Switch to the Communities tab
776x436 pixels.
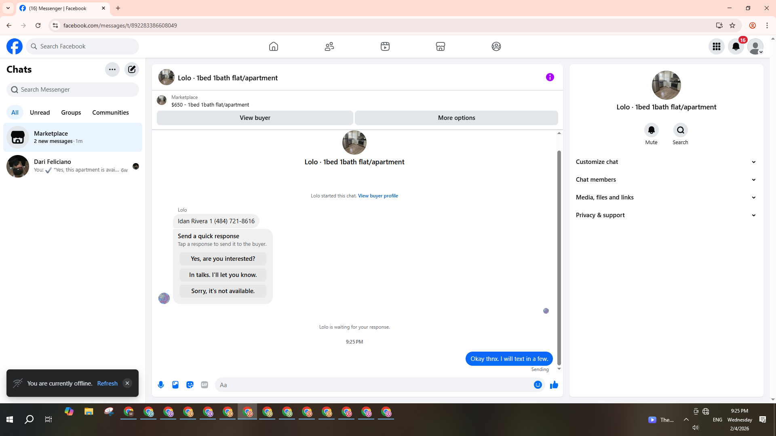pos(110,113)
